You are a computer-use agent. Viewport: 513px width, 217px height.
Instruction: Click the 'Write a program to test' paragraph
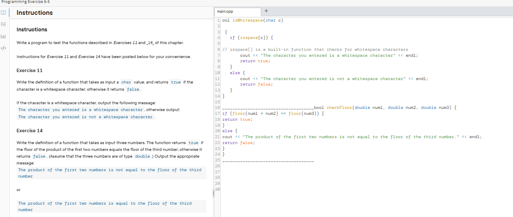(100, 43)
